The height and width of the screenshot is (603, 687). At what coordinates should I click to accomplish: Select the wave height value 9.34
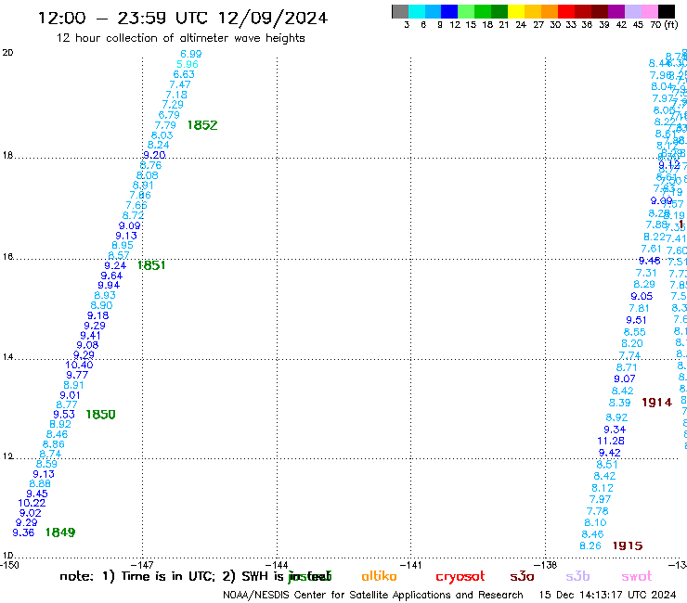[x=615, y=430]
